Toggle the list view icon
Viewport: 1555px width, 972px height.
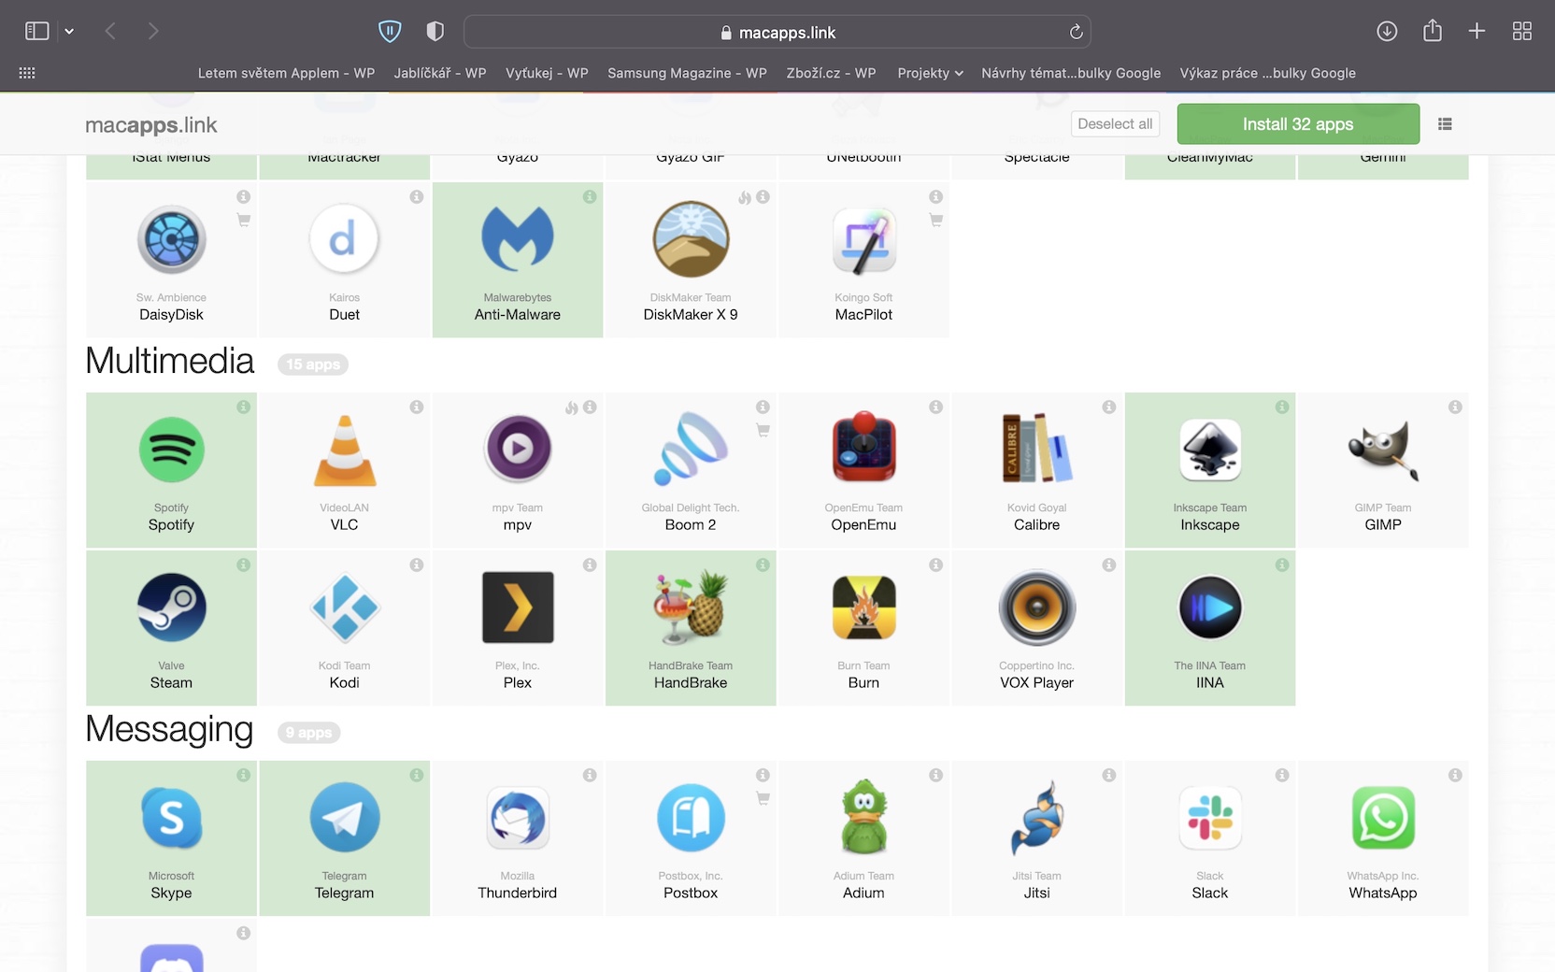[x=1445, y=123]
